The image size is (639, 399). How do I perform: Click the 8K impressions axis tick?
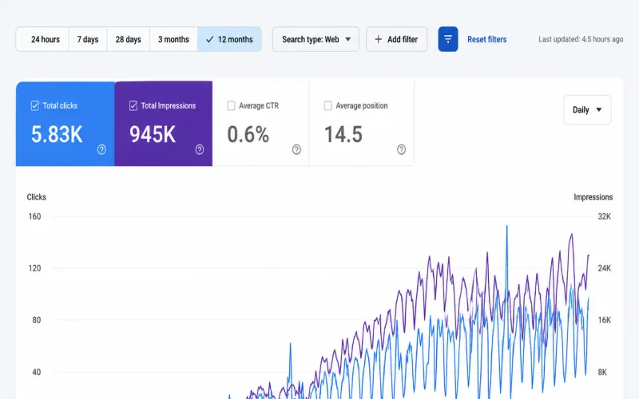[x=602, y=372]
